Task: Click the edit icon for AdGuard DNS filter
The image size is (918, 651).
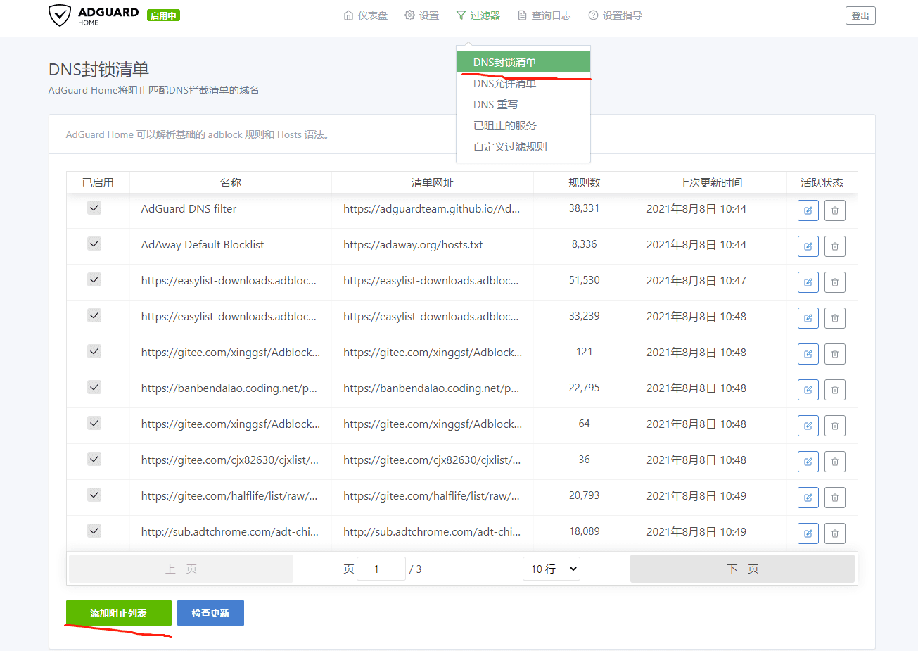Action: (x=808, y=210)
